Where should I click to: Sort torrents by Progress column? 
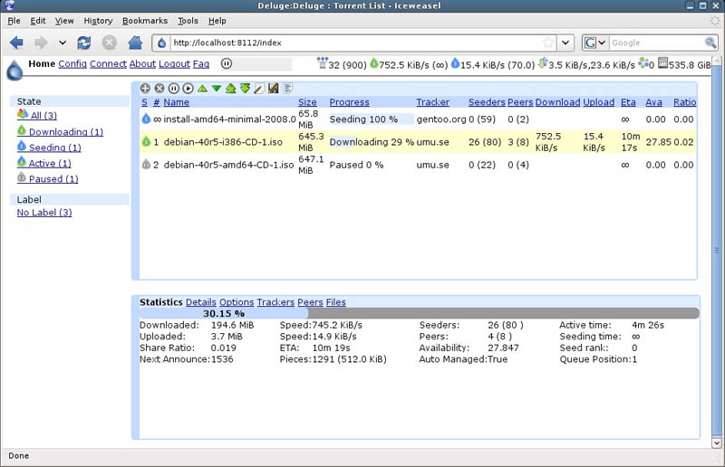[349, 102]
